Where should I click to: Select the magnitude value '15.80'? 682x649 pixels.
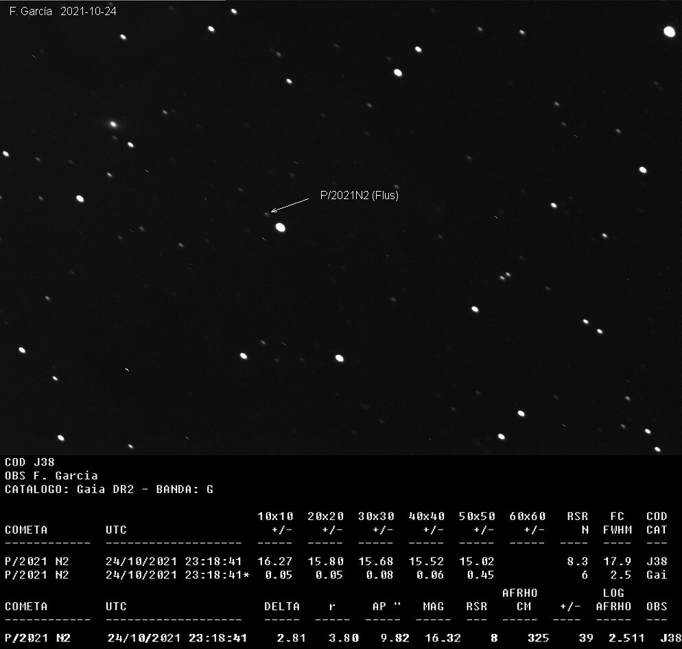(326, 562)
